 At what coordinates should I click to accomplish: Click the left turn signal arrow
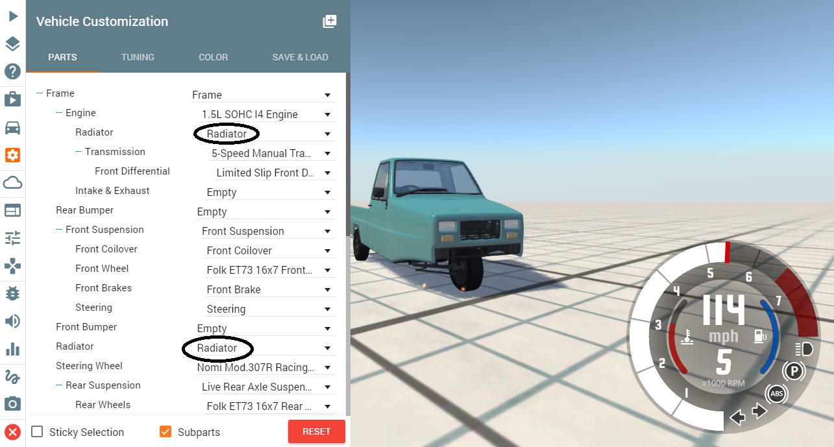[737, 417]
